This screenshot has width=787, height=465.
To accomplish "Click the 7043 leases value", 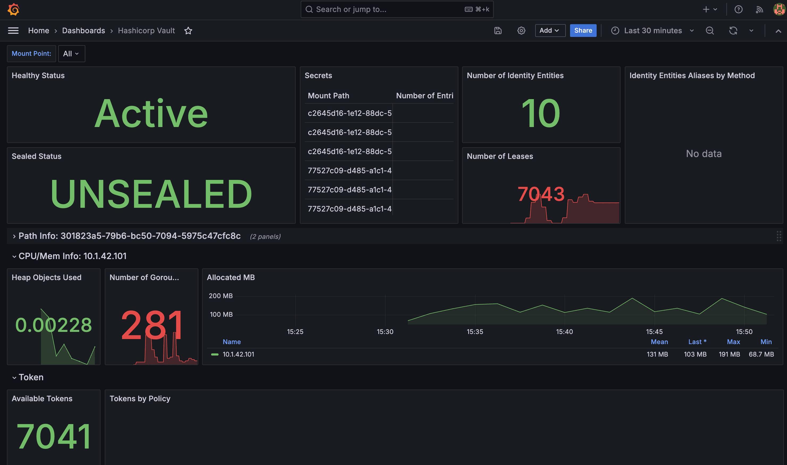I will (x=541, y=194).
